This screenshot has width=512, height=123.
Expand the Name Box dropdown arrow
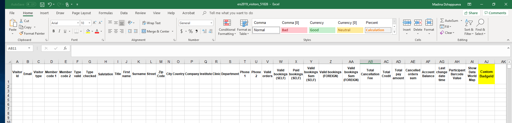point(29,48)
